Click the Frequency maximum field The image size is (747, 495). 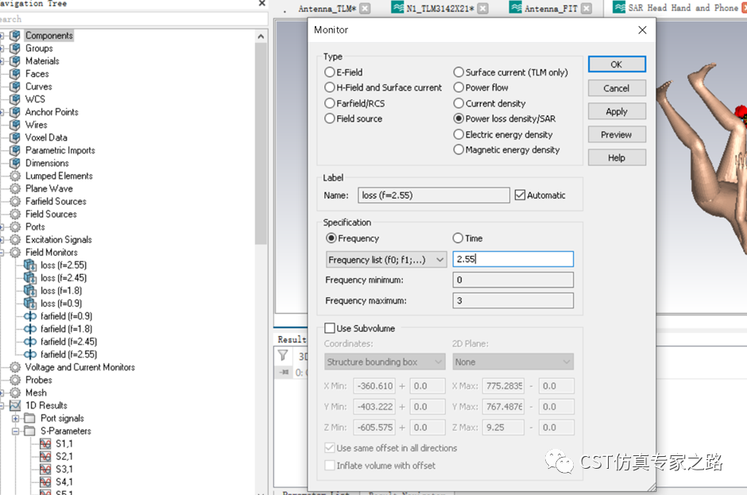[513, 300]
